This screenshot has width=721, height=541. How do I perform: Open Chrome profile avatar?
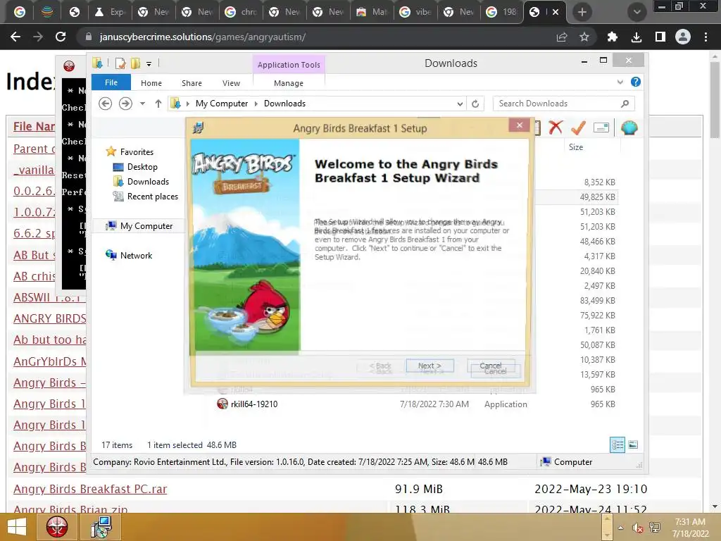click(683, 37)
